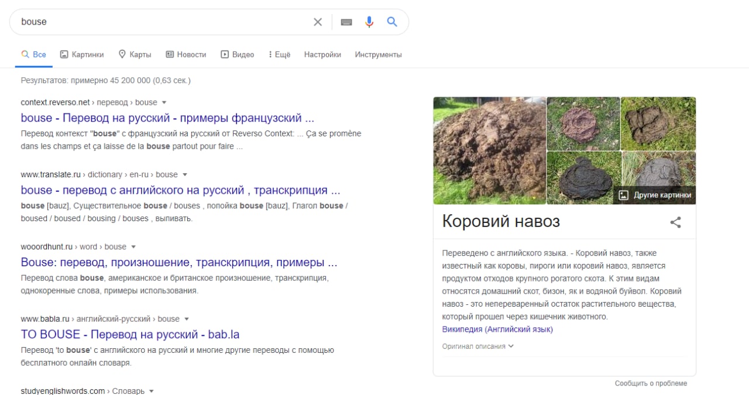This screenshot has width=749, height=395.
Task: Open Настройки in the search toolbar
Action: pyautogui.click(x=322, y=54)
